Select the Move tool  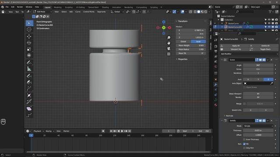29,37
